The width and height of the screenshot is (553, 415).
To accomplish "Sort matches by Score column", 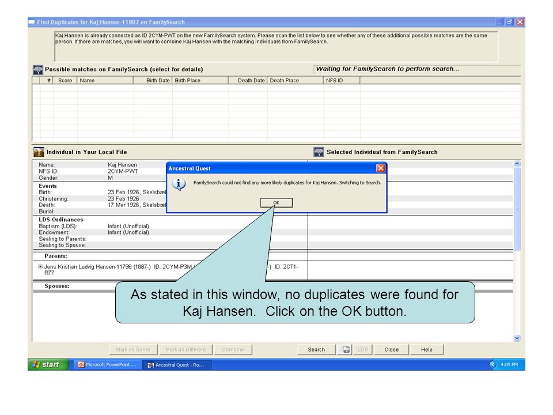I will pyautogui.click(x=65, y=81).
